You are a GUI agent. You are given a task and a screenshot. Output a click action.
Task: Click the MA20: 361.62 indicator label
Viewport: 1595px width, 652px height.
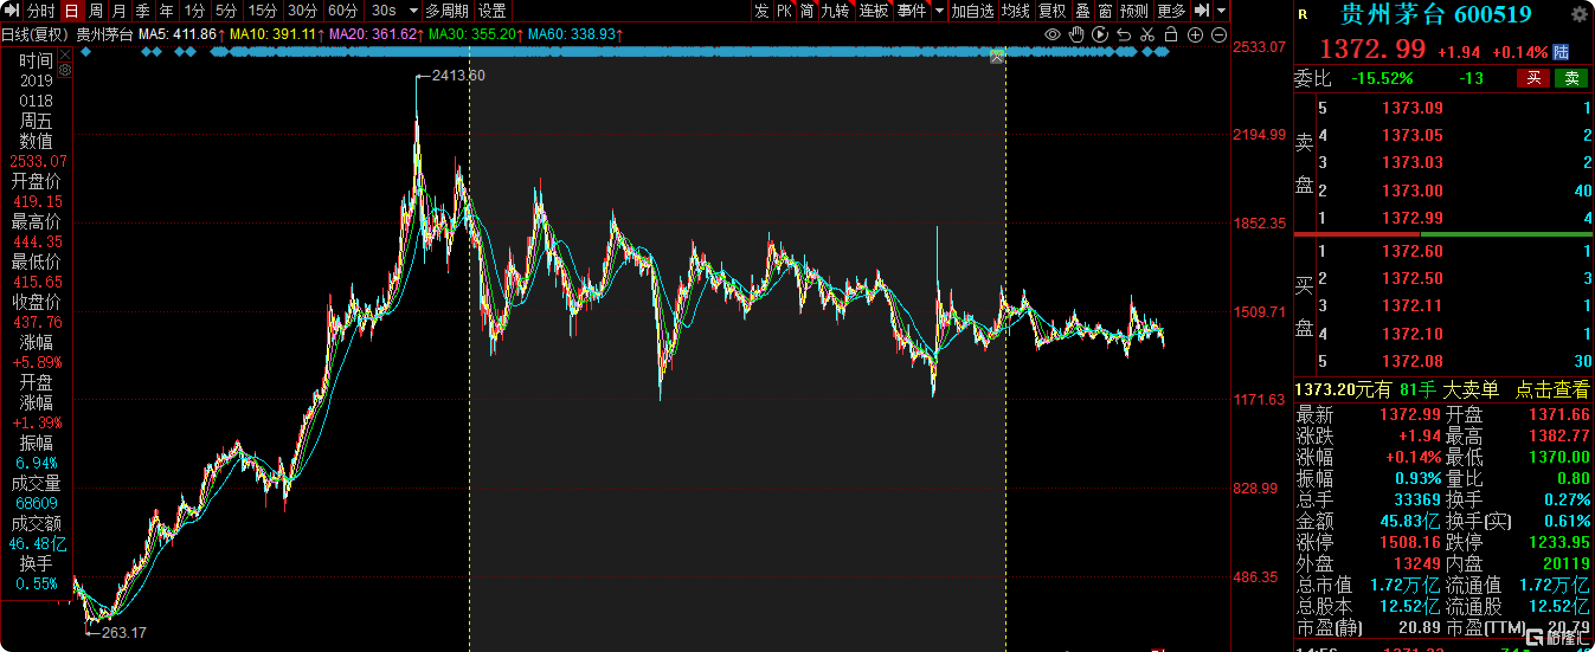tap(372, 34)
